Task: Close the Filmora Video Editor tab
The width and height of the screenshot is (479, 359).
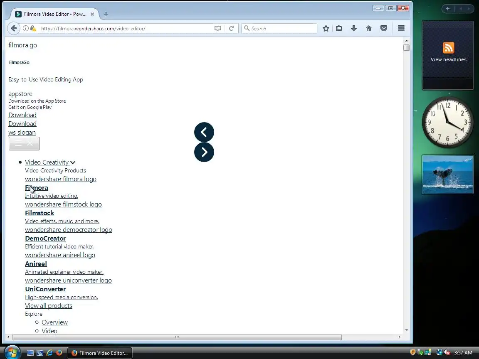Action: click(x=92, y=14)
